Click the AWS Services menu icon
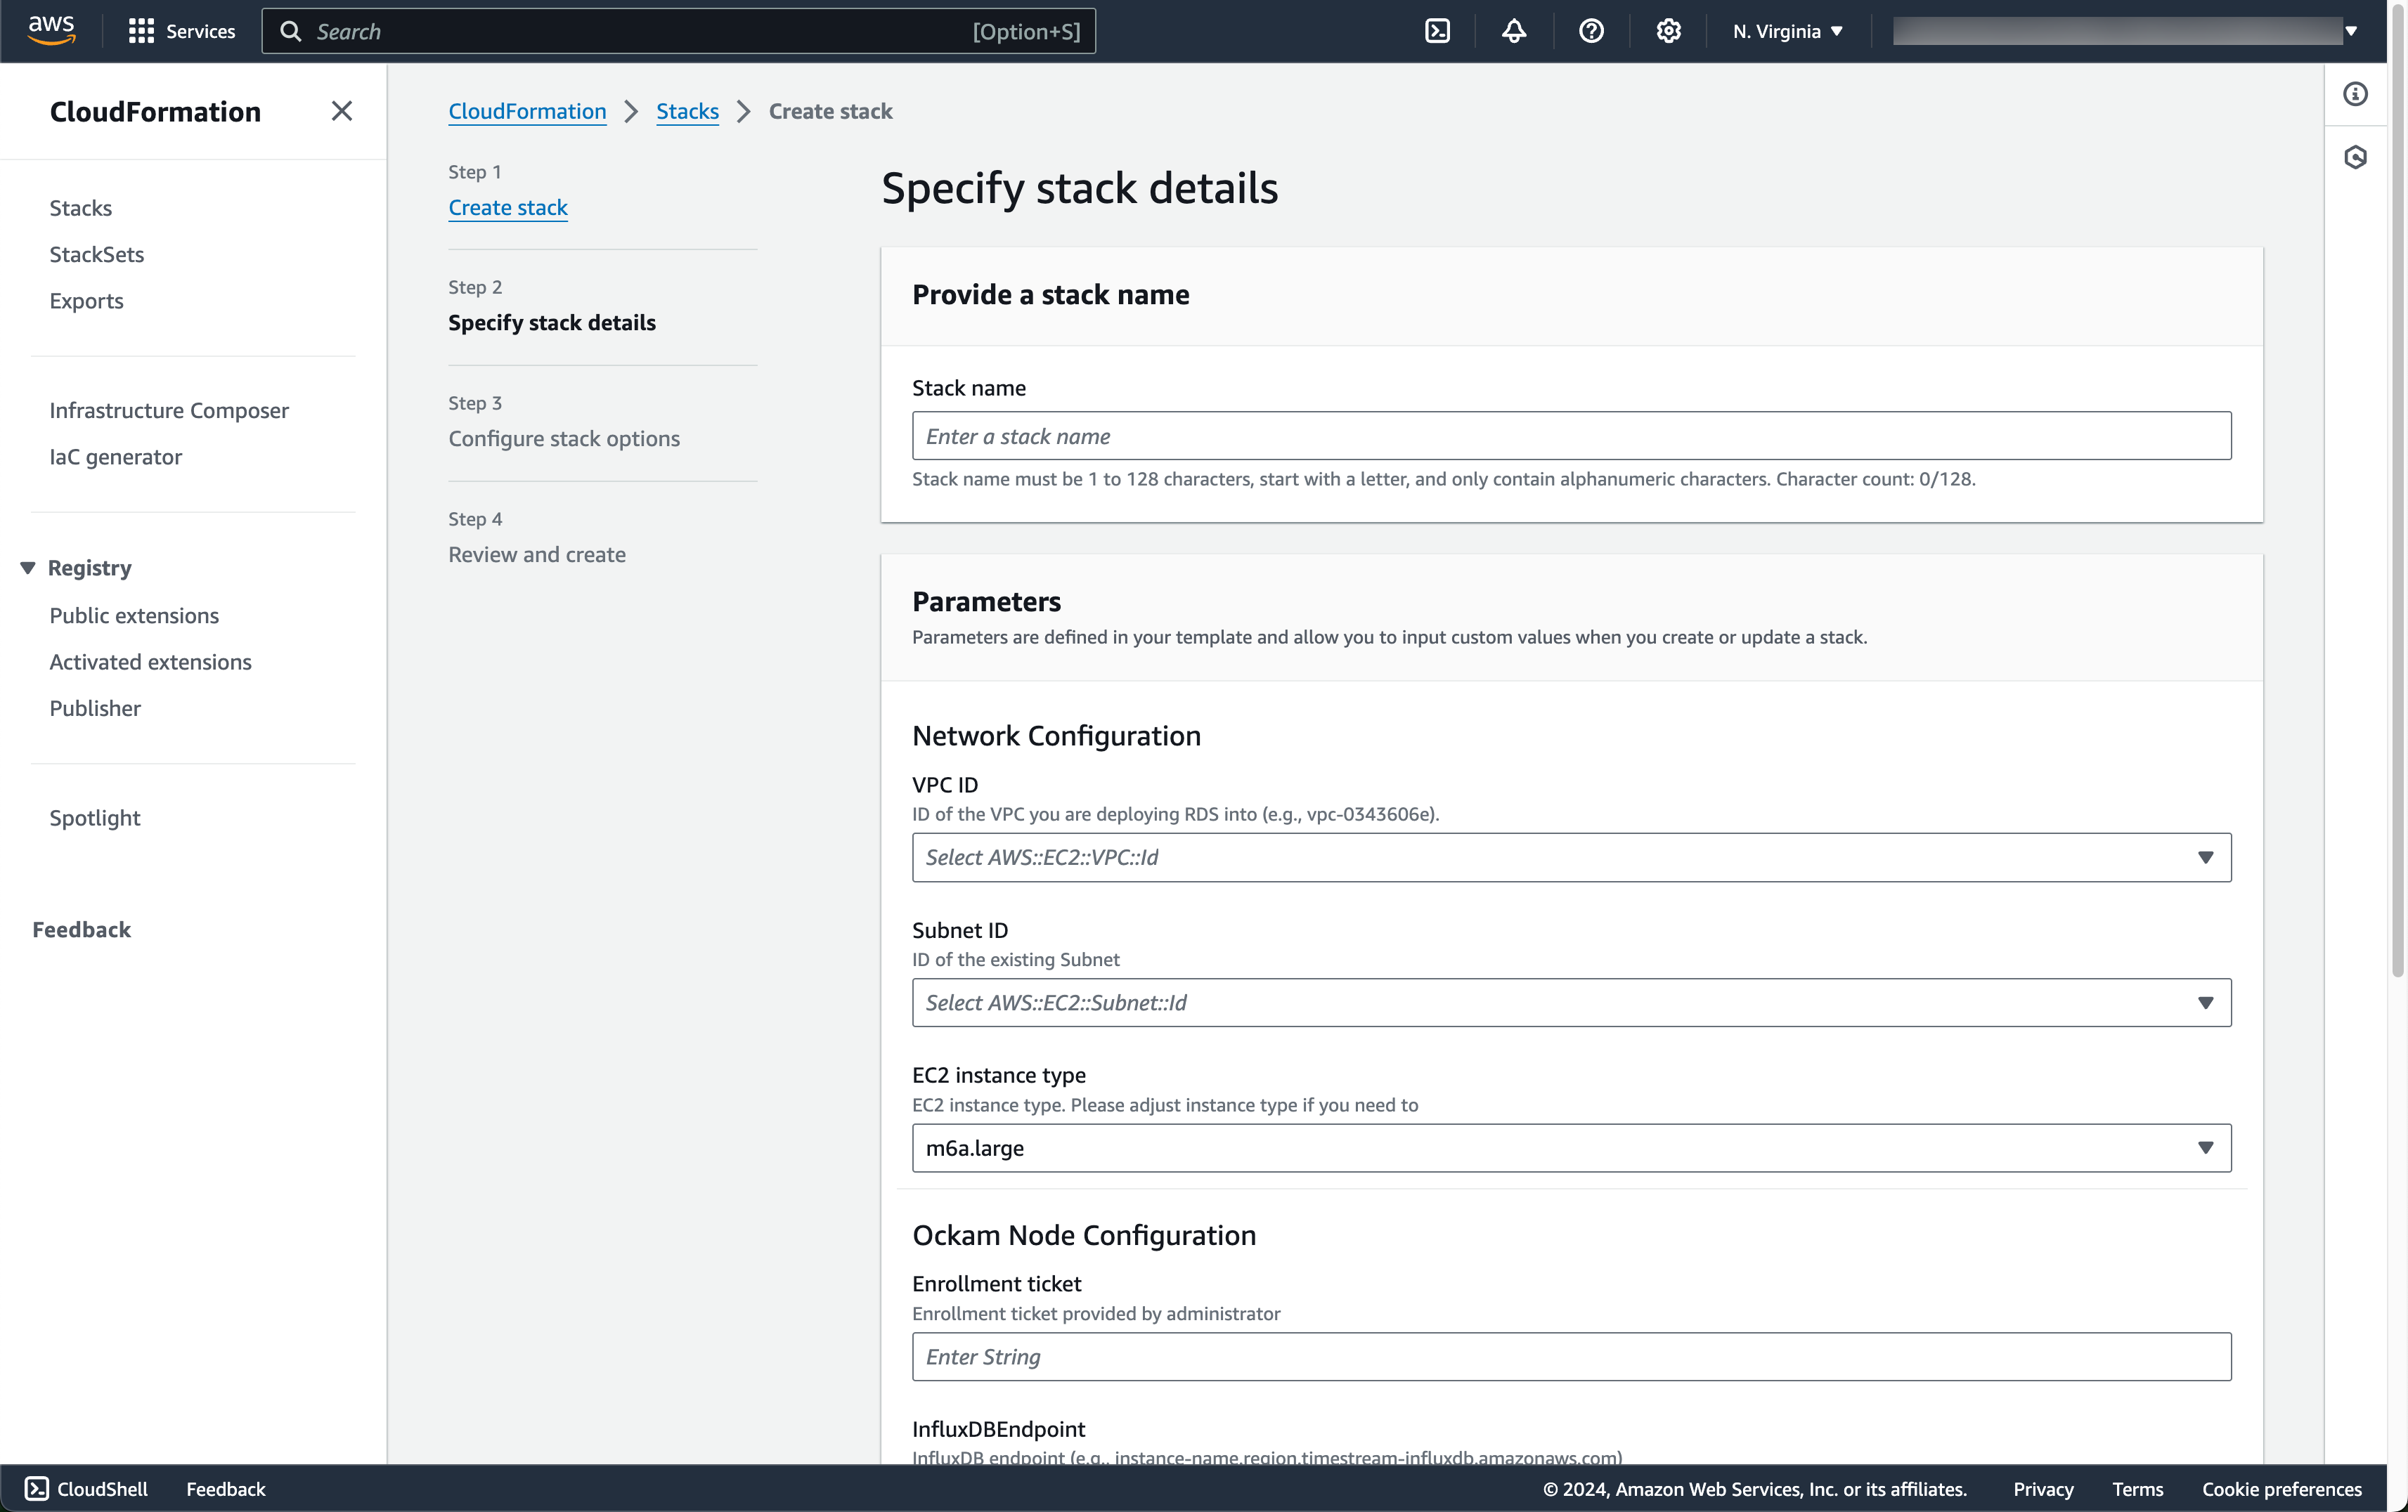2408x1512 pixels. 139,30
